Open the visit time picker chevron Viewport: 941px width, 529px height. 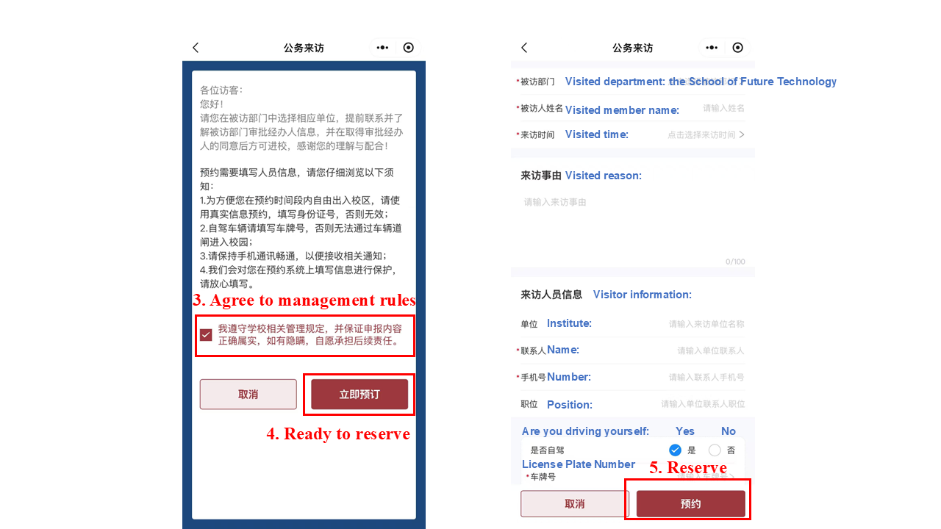(741, 134)
